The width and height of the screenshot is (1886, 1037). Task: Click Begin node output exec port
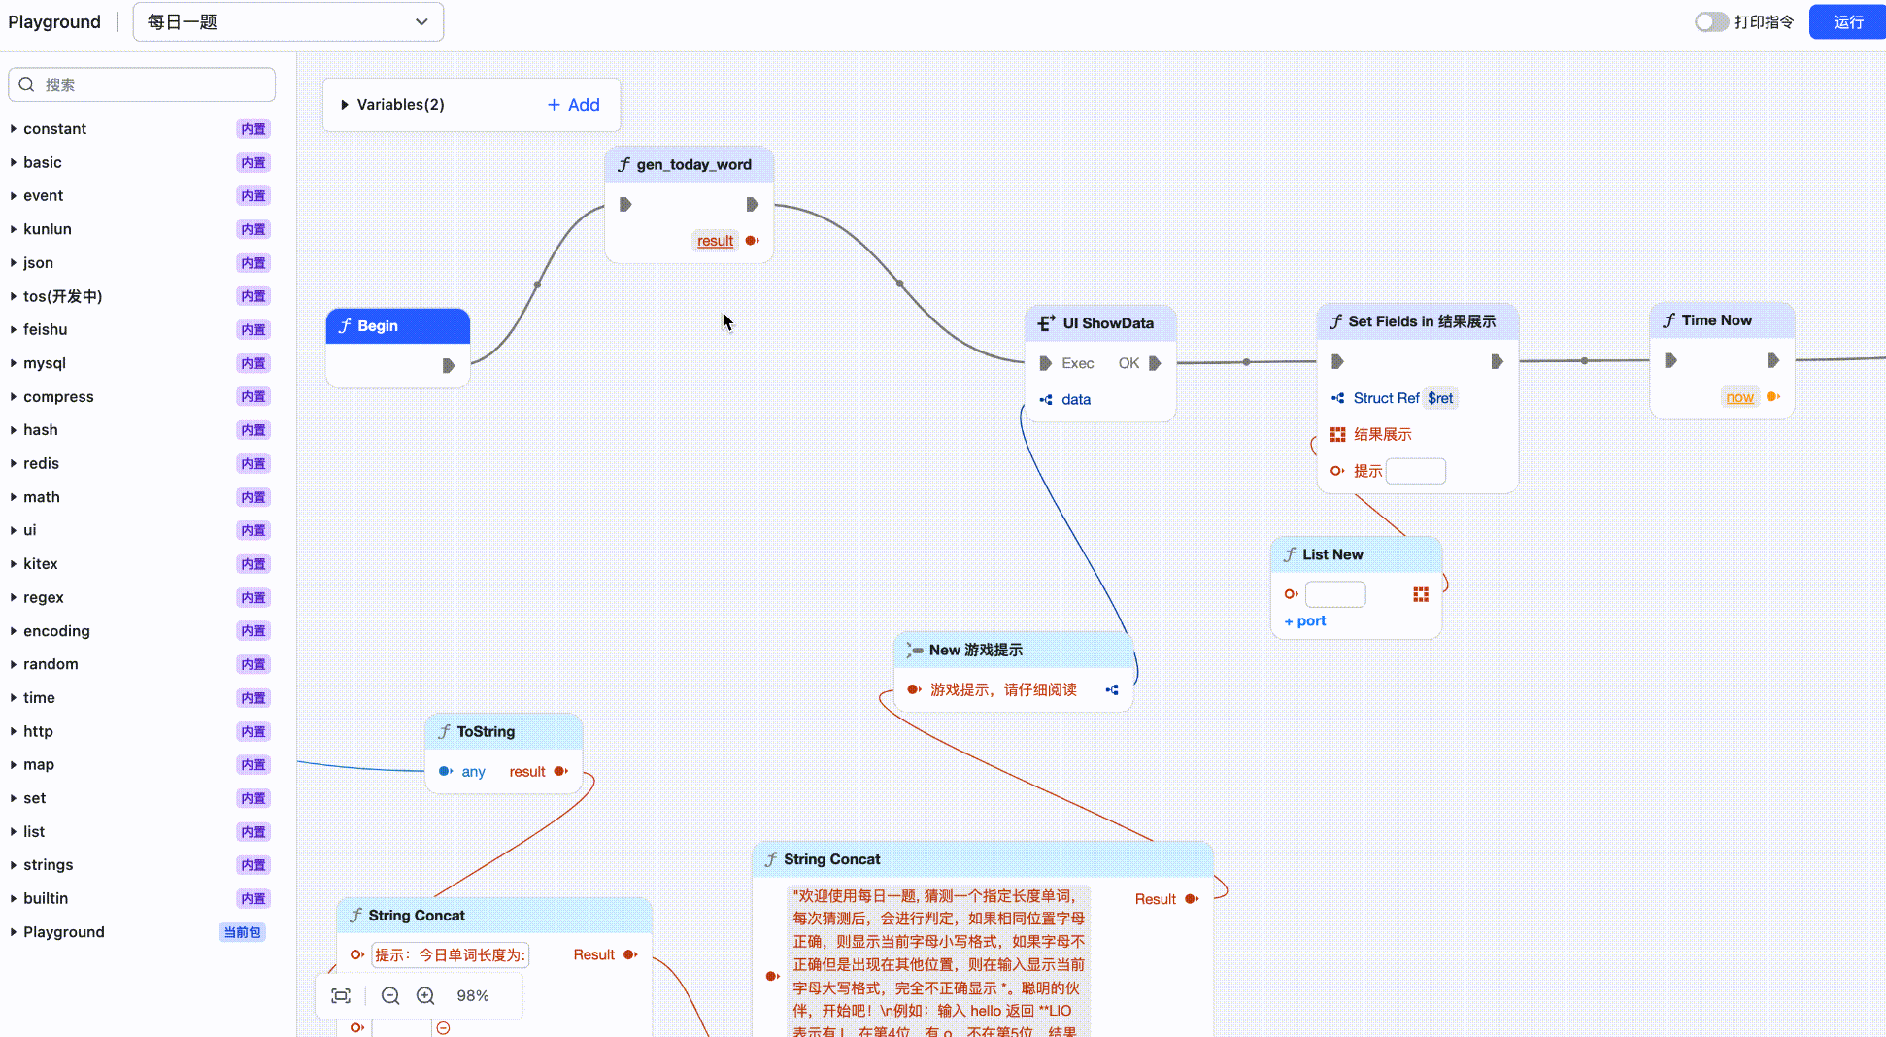coord(448,366)
